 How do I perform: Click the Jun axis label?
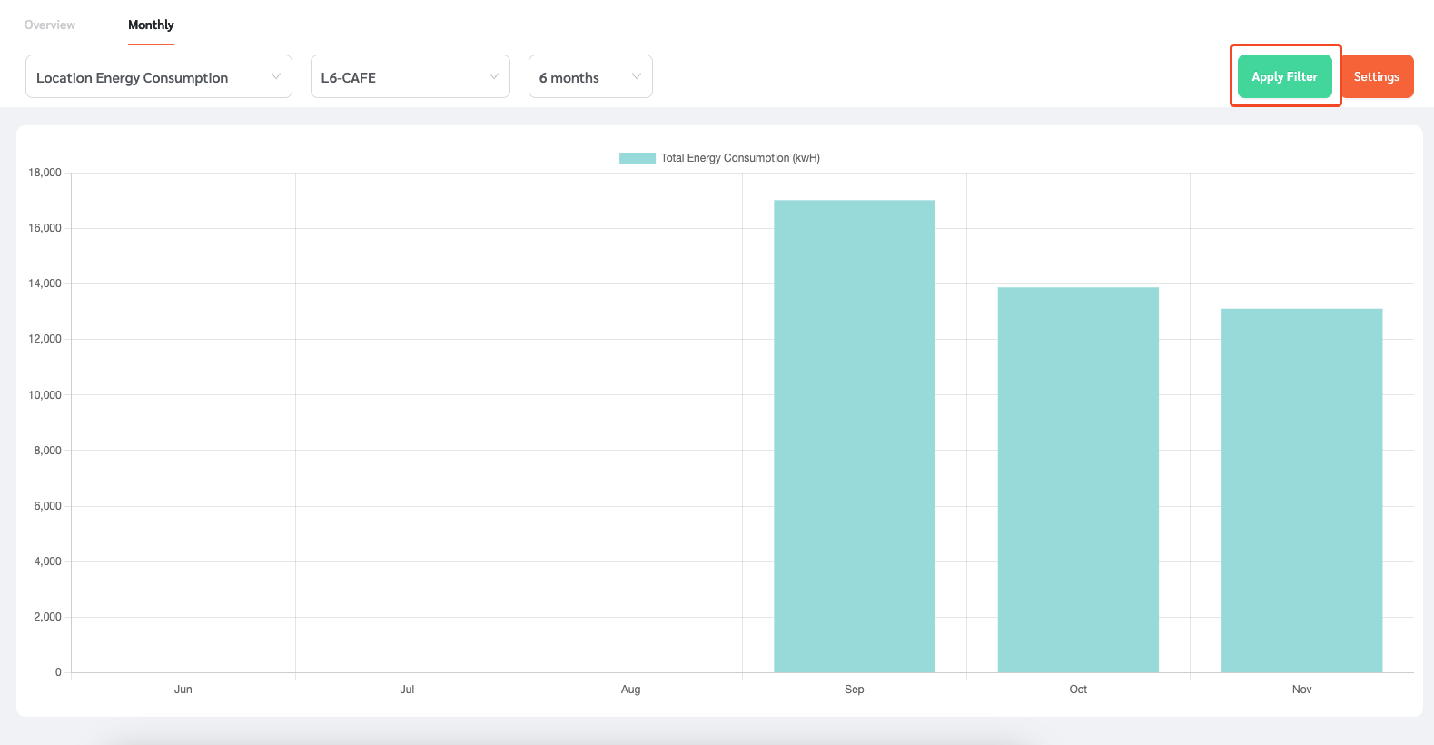(183, 690)
